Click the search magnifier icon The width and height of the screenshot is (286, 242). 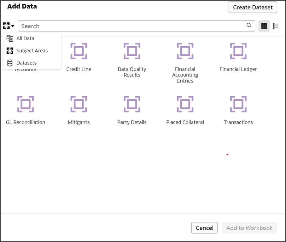coord(249,26)
